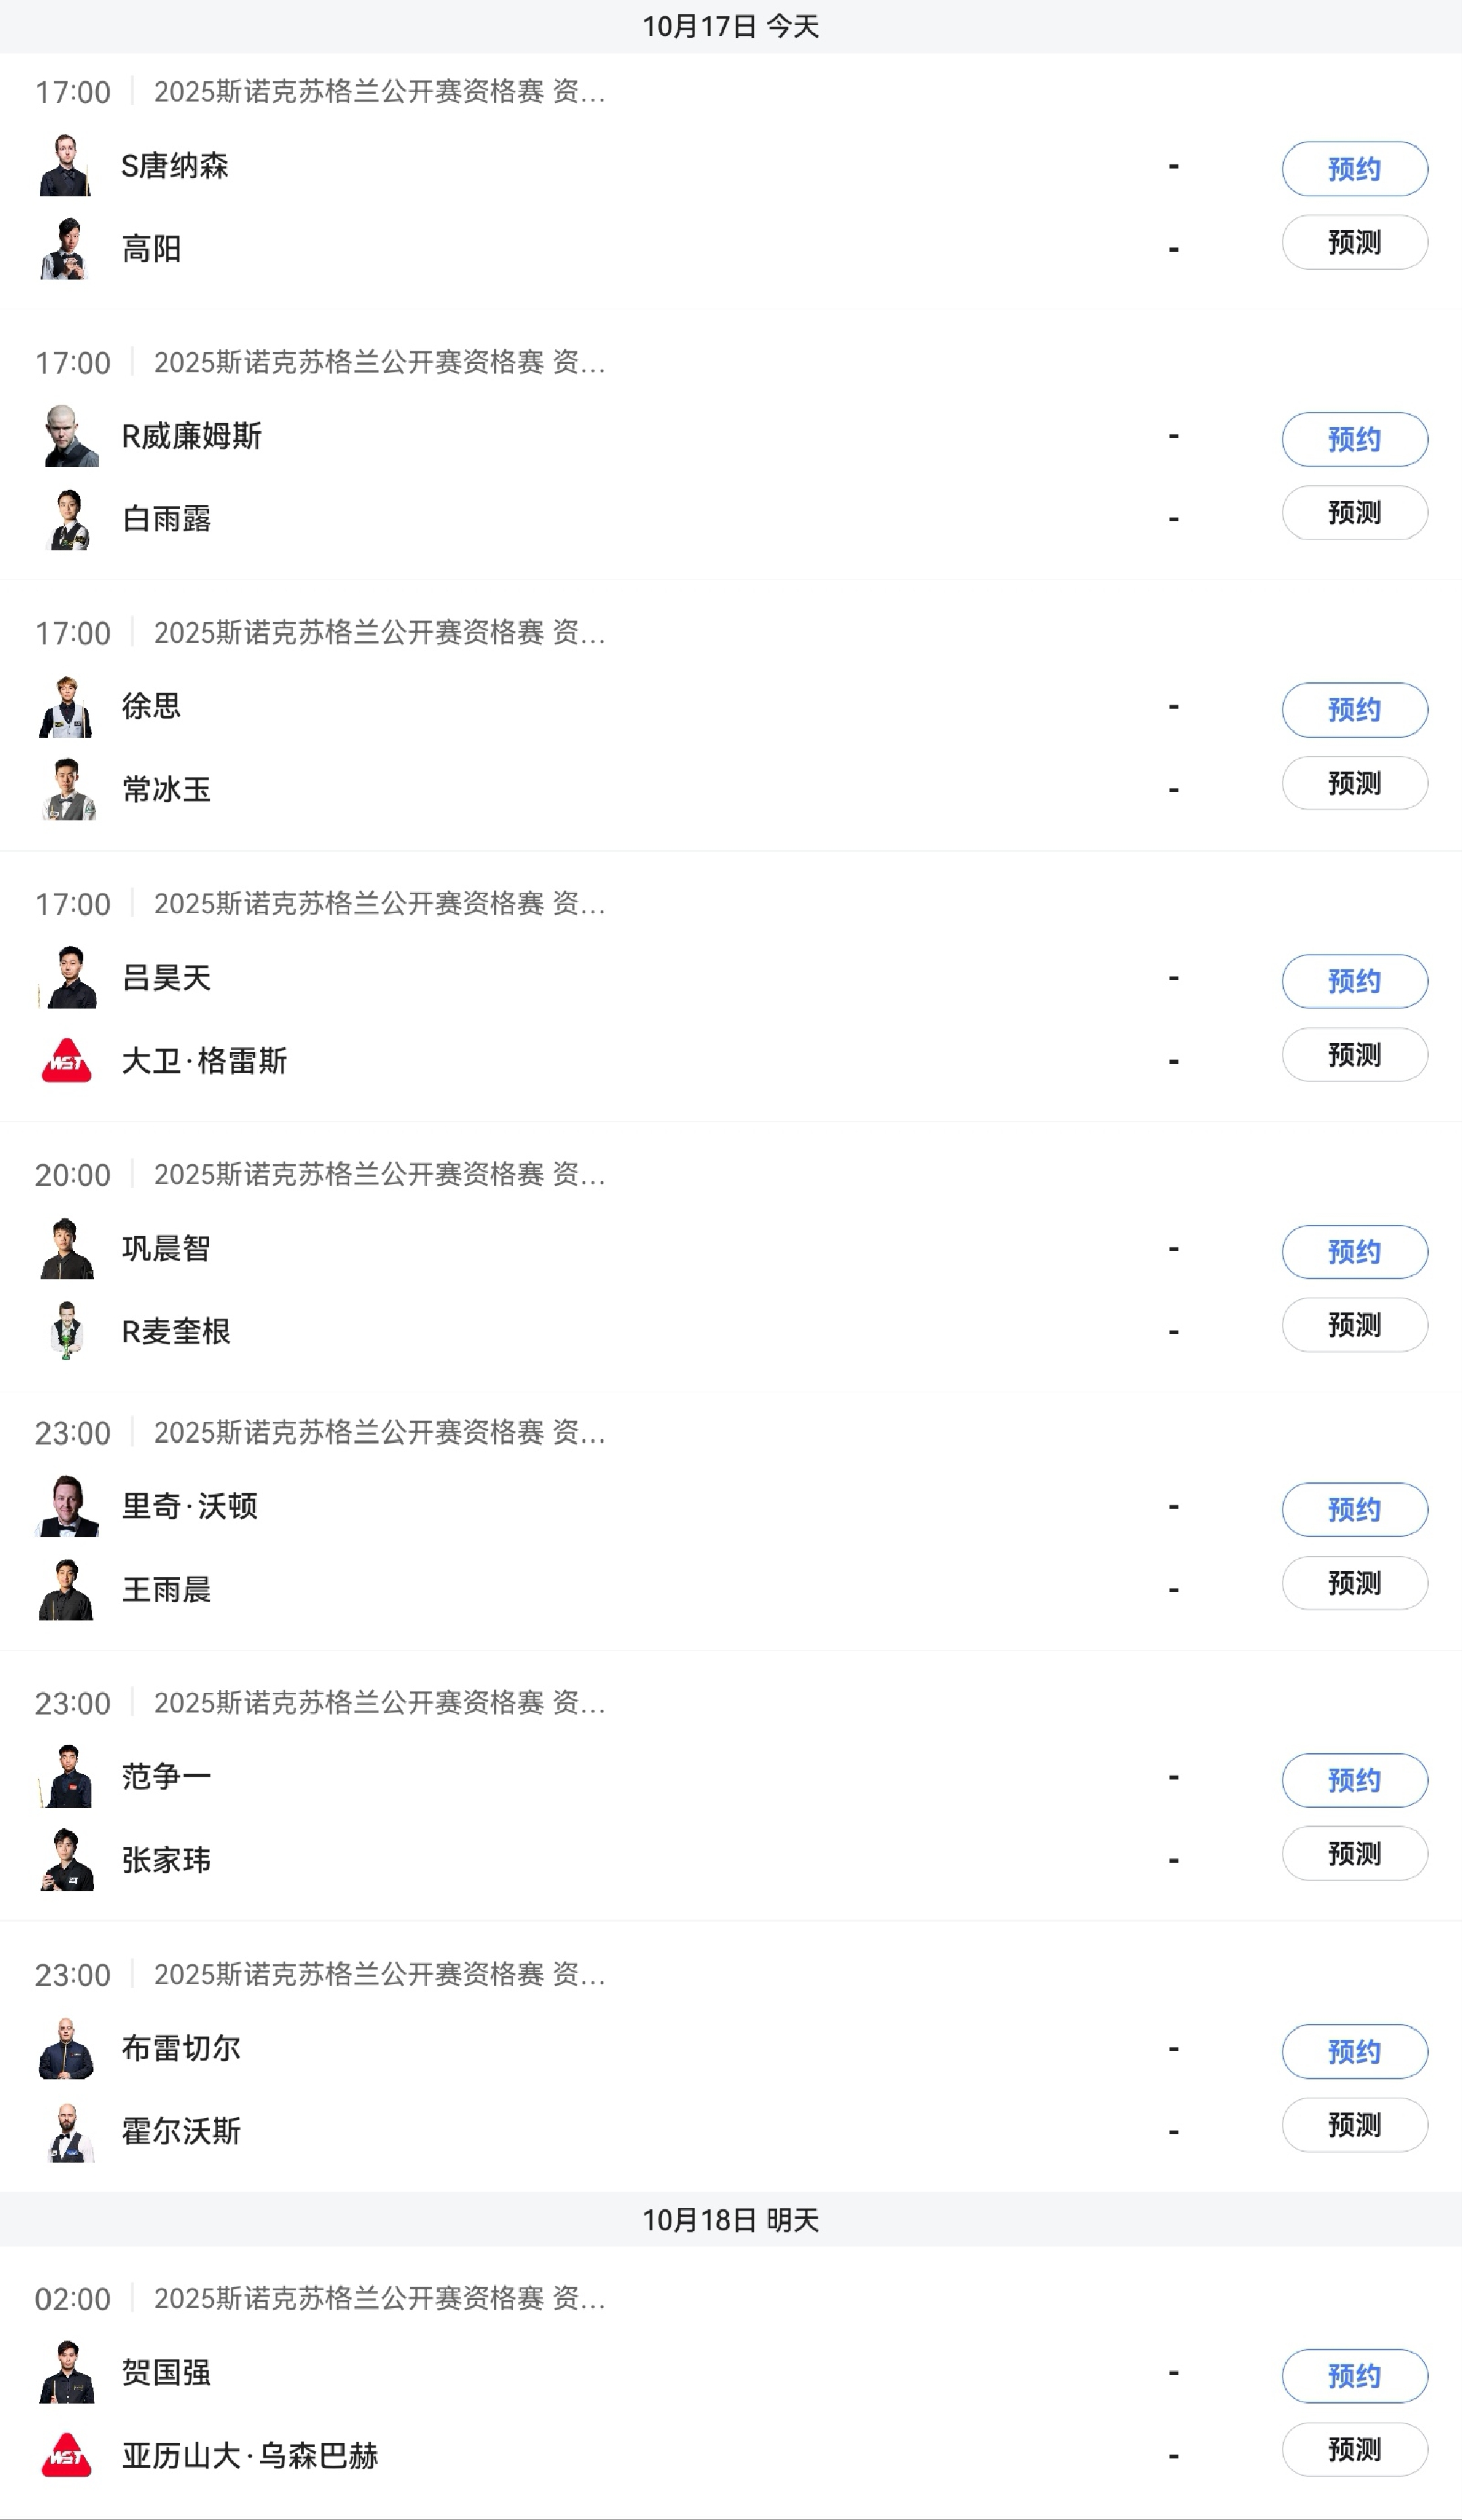Viewport: 1462px width, 2520px height.
Task: Open prediction for 巩晨智 vs R麦奎根
Action: click(x=1354, y=1325)
